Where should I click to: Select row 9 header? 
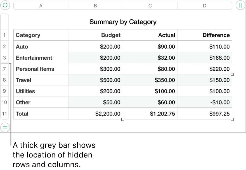pyautogui.click(x=4, y=91)
